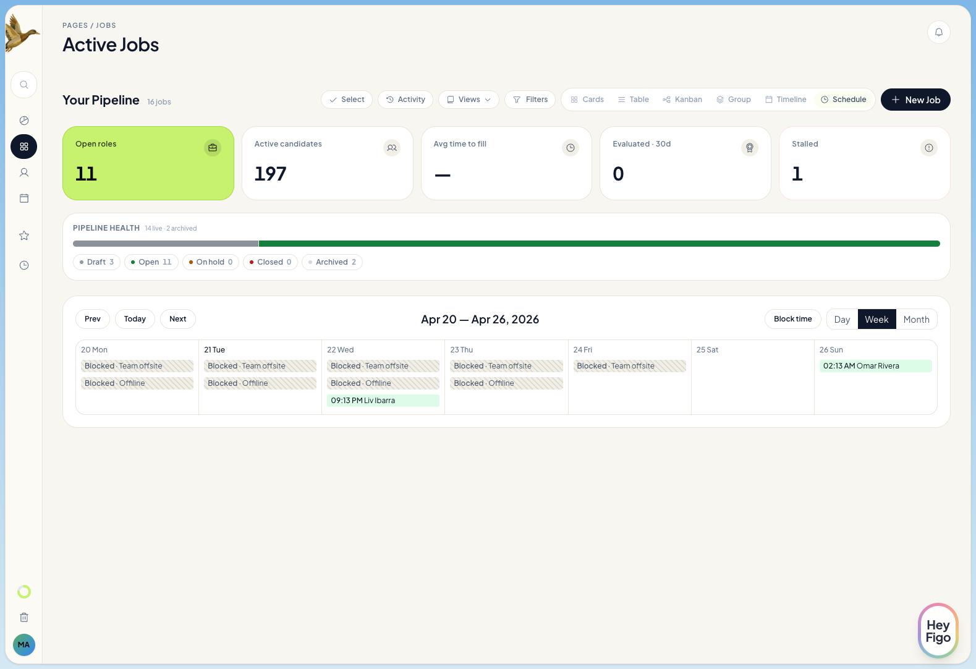Open the Liv Ibarra 09:13 PM event

(x=383, y=401)
